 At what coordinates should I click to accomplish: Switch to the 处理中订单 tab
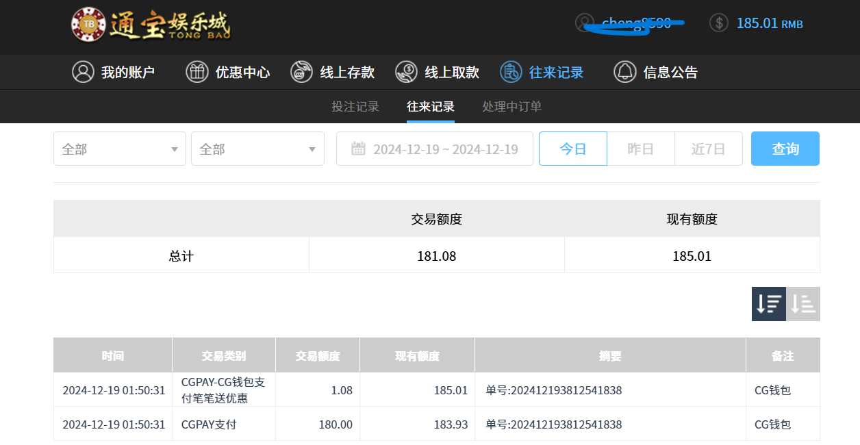tap(511, 107)
